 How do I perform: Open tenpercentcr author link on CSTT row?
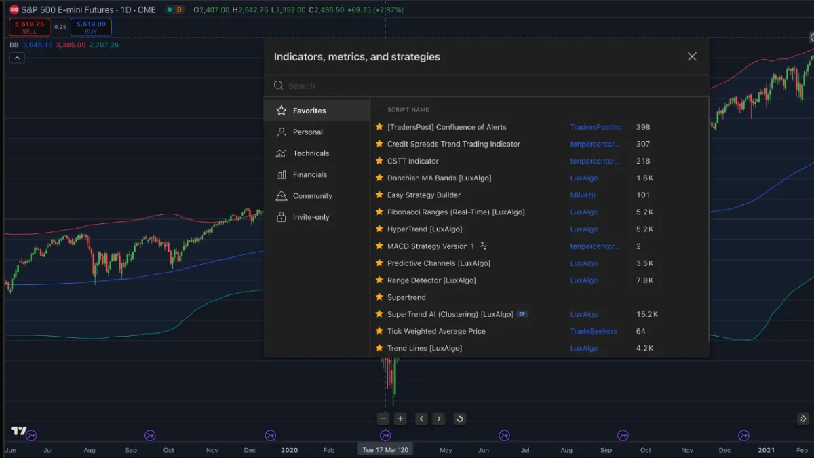595,161
